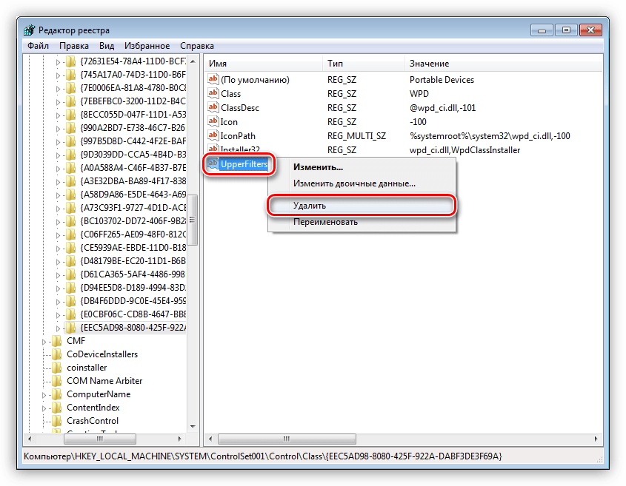Select the ClassDesc string value icon
This screenshot has width=626, height=486.
pos(213,108)
